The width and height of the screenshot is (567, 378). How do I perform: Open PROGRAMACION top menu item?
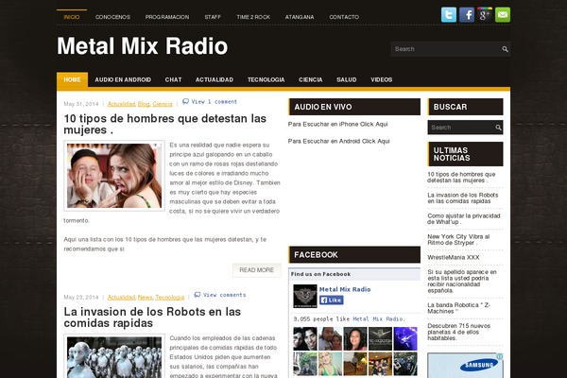[167, 17]
